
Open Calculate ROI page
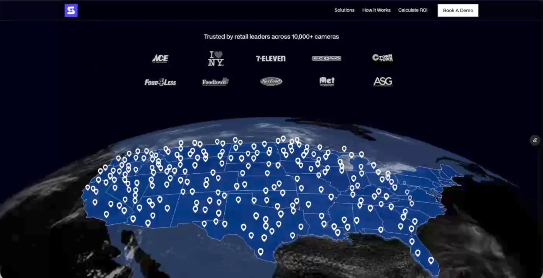[413, 10]
